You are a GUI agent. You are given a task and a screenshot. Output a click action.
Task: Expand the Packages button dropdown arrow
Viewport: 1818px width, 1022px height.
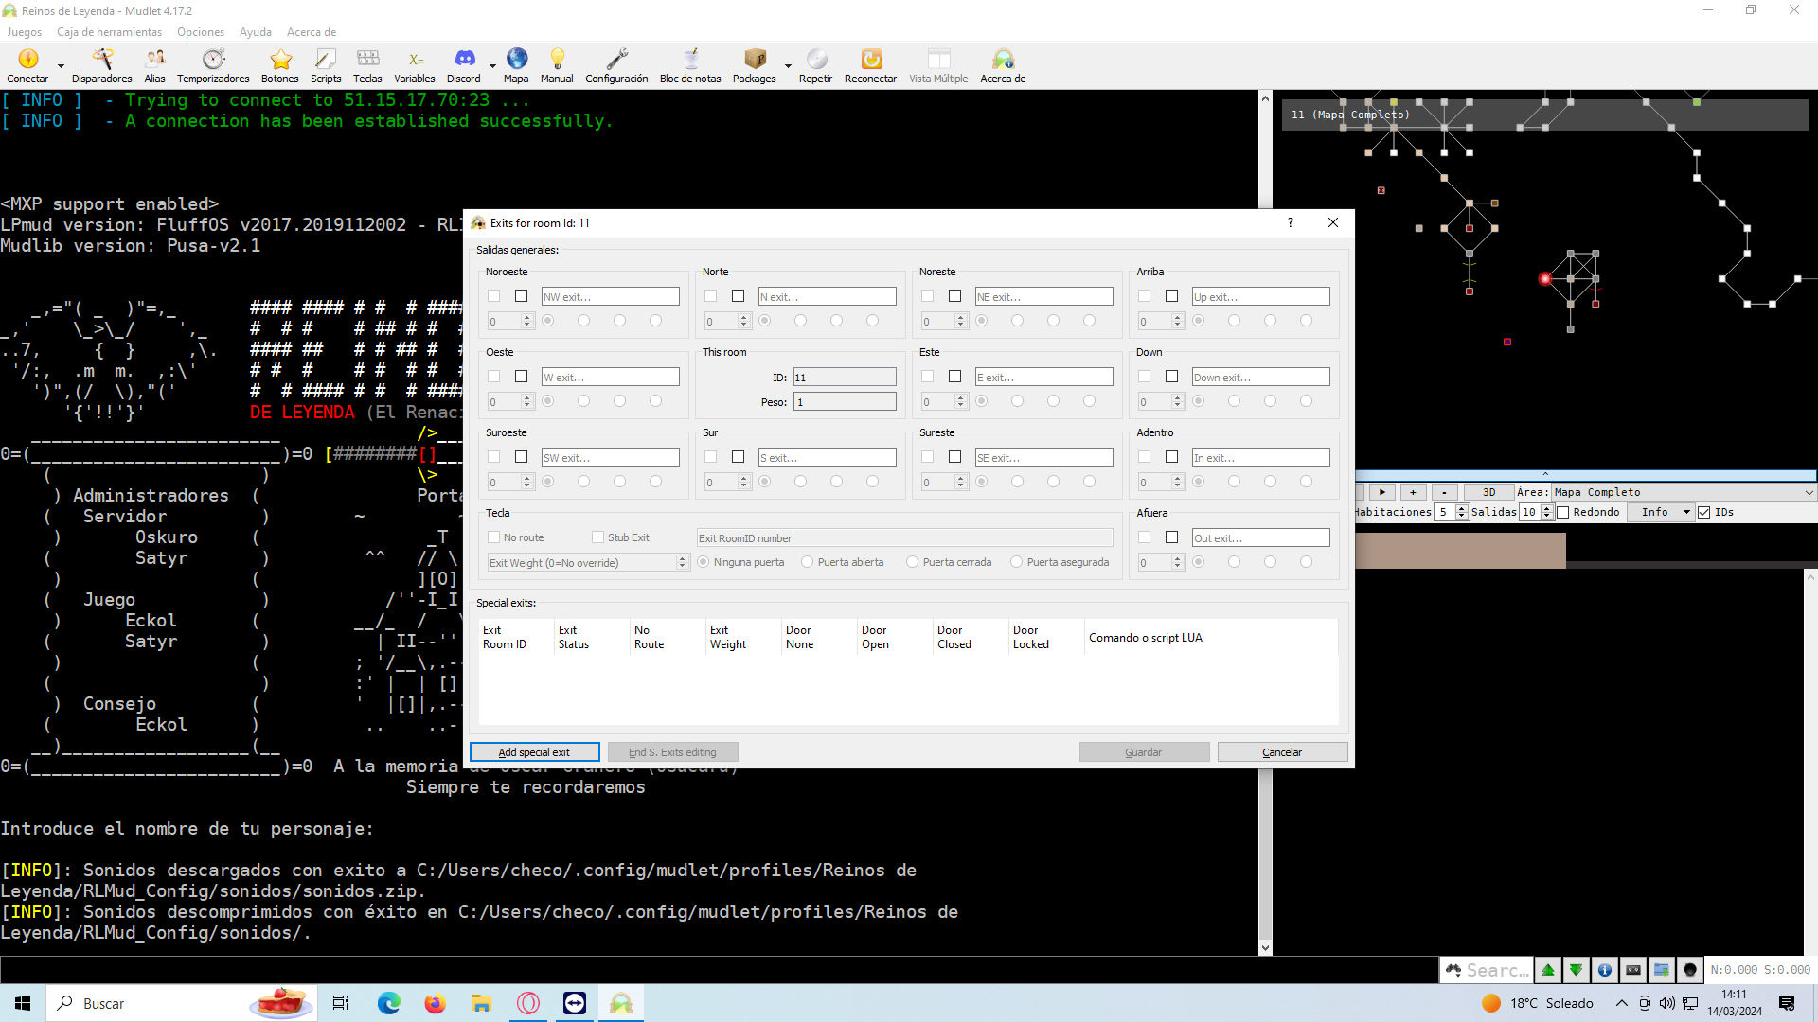[x=788, y=67]
